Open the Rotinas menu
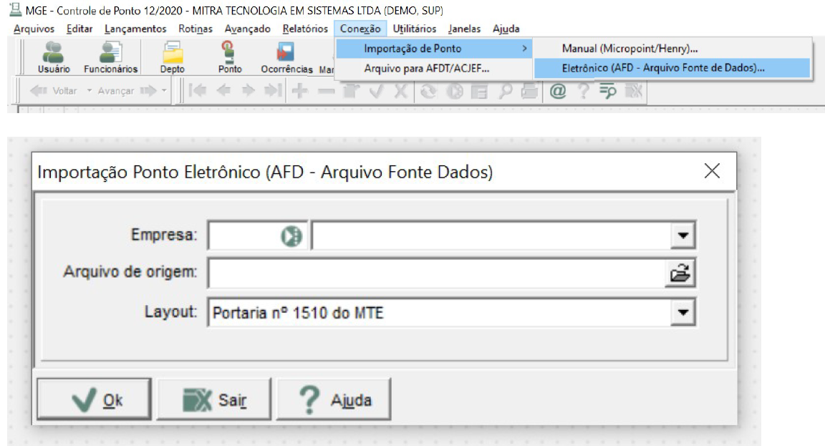Image resolution: width=825 pixels, height=446 pixels. point(196,29)
